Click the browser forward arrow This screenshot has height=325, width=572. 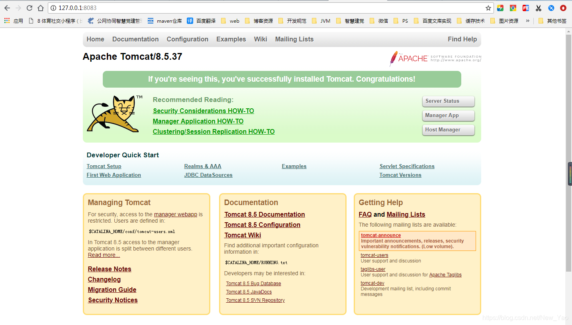pos(18,8)
